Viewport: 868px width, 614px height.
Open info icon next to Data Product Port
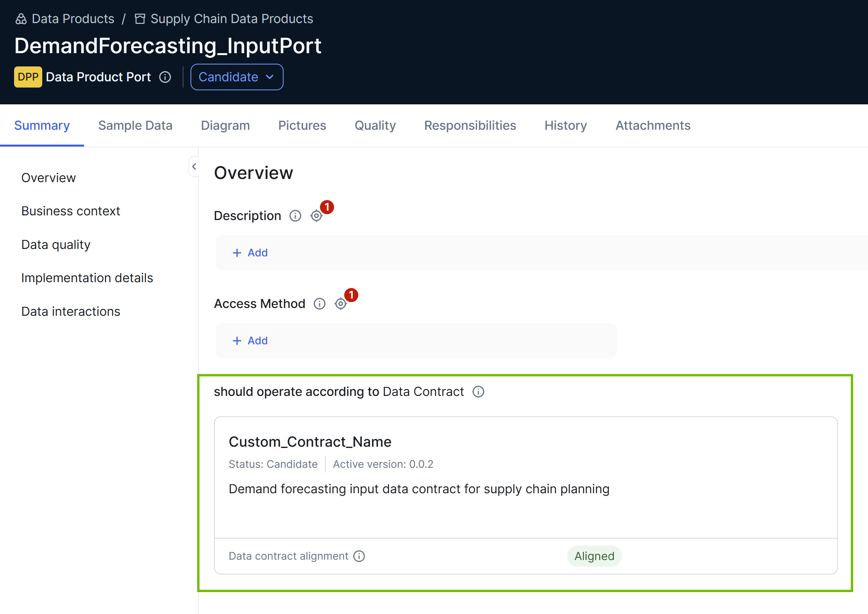tap(165, 77)
